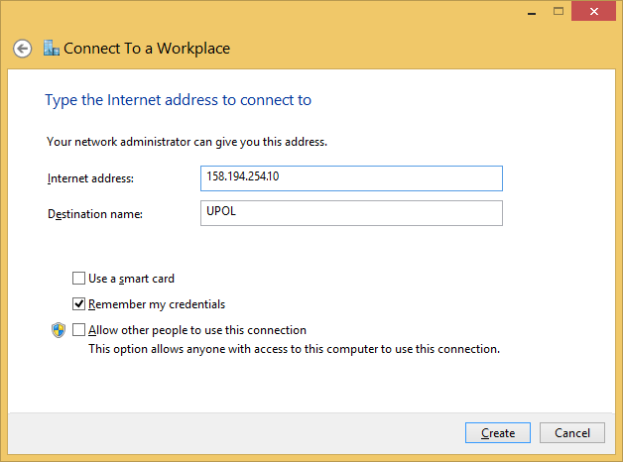Viewport: 623px width, 462px height.
Task: Click the 'Internet address:' label
Action: (x=90, y=178)
